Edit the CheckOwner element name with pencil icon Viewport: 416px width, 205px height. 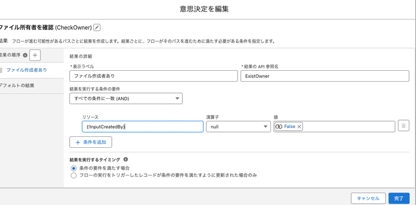[97, 28]
